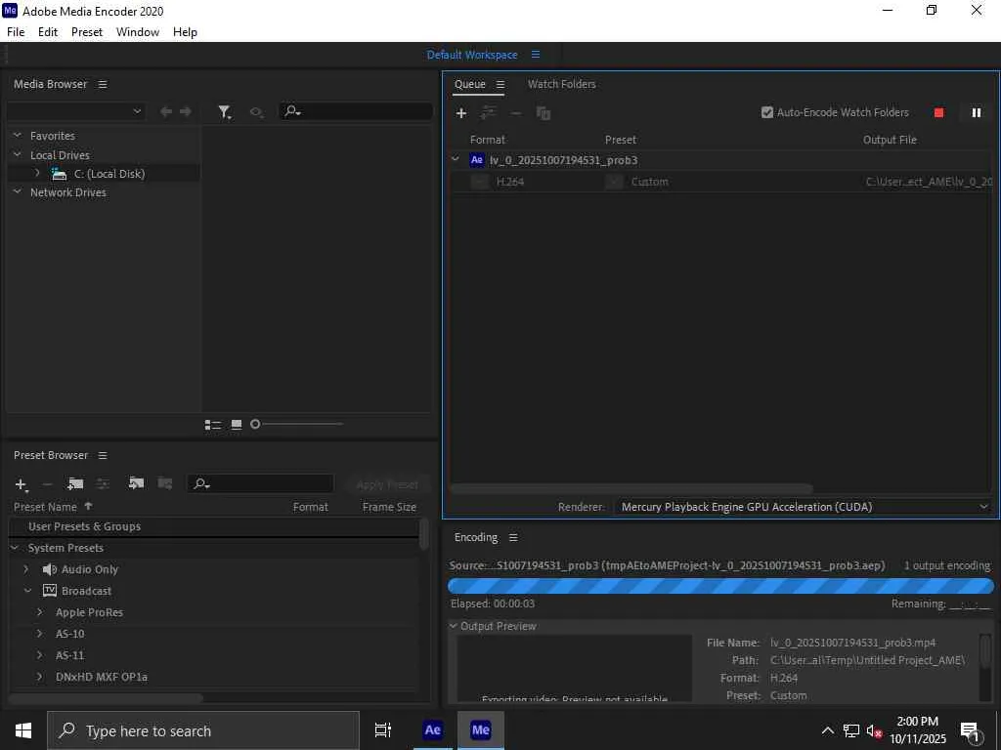Pause the queue encoding
Image resolution: width=1001 pixels, height=750 pixels.
pyautogui.click(x=977, y=113)
